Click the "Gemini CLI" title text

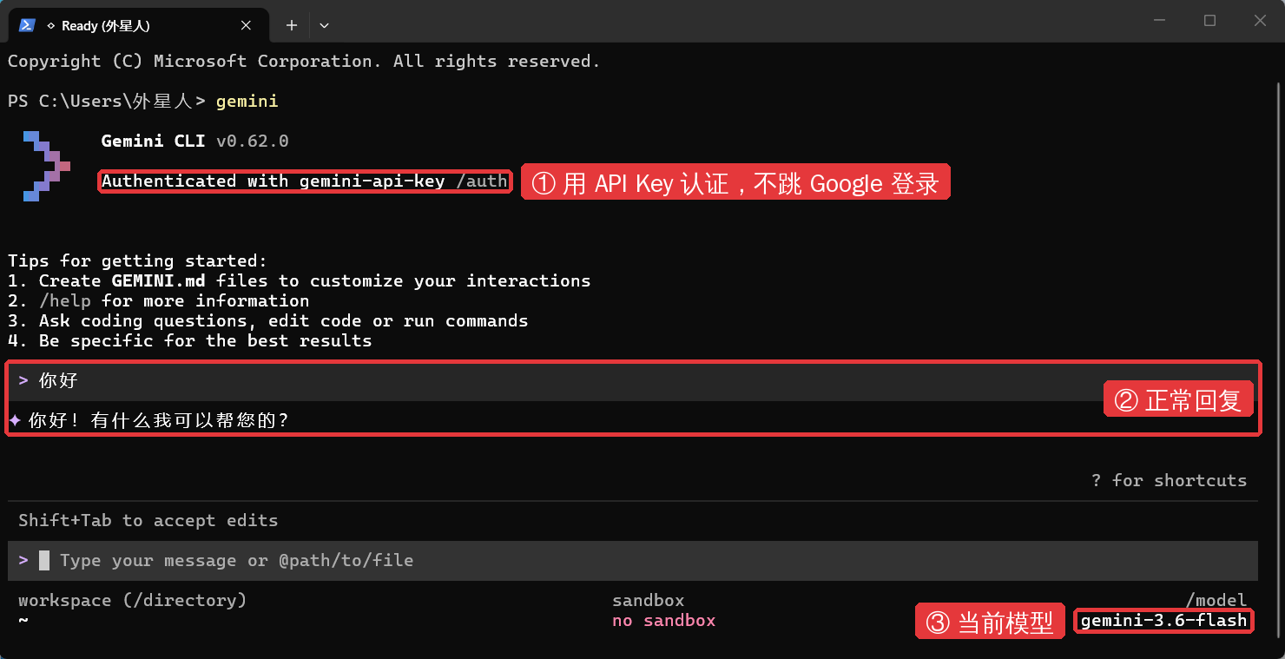point(153,141)
